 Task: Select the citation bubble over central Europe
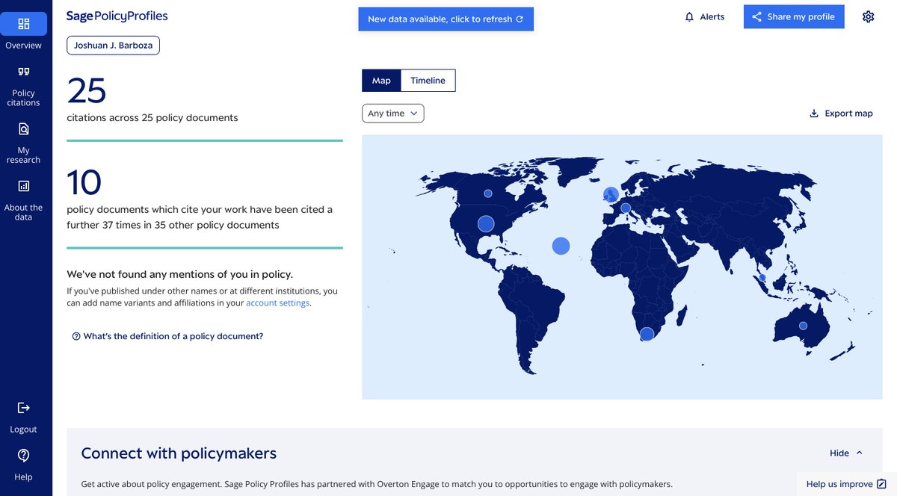[x=626, y=208]
